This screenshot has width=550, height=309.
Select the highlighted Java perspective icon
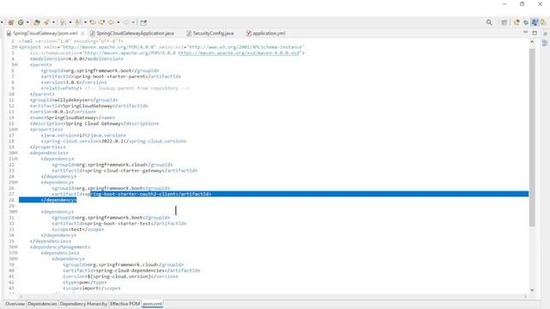click(535, 22)
